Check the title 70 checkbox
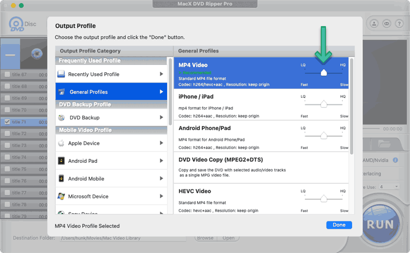The width and height of the screenshot is (410, 253). point(7,110)
